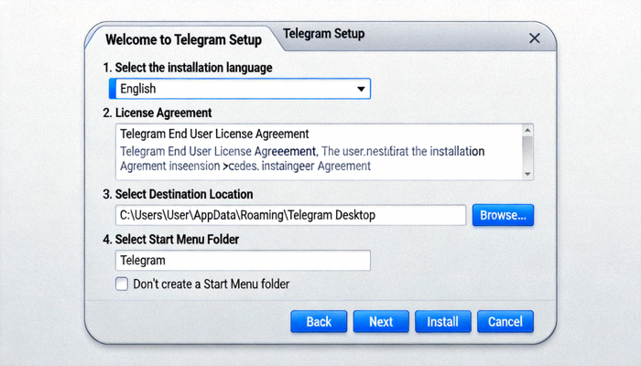Switch to the Welcome to Telegram Setup tab
Image resolution: width=641 pixels, height=366 pixels.
tap(183, 40)
